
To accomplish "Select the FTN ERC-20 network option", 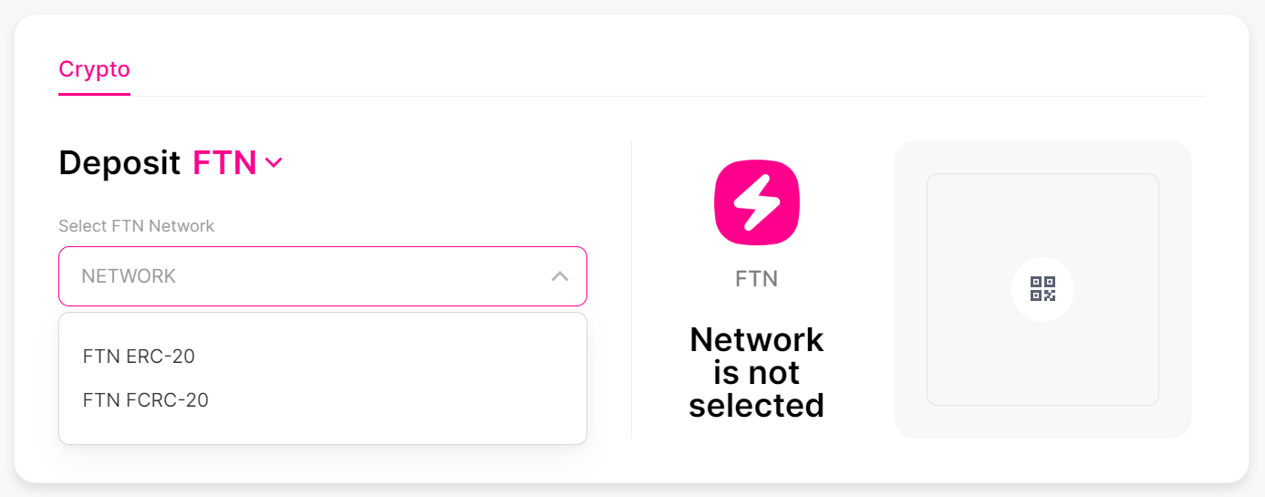I will pyautogui.click(x=139, y=357).
